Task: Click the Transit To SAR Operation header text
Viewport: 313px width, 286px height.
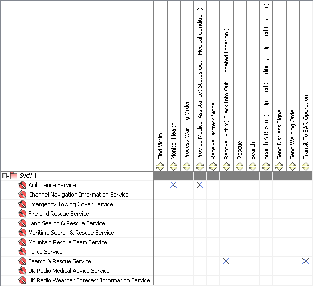Action: pos(306,127)
